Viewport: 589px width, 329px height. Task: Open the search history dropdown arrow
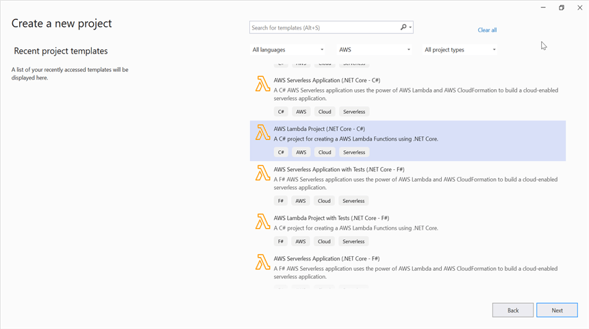pyautogui.click(x=410, y=28)
